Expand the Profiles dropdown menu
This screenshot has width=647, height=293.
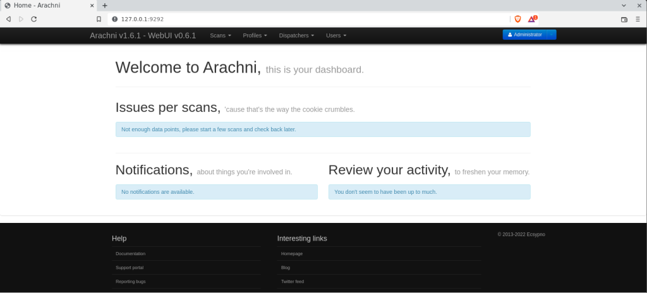click(255, 35)
